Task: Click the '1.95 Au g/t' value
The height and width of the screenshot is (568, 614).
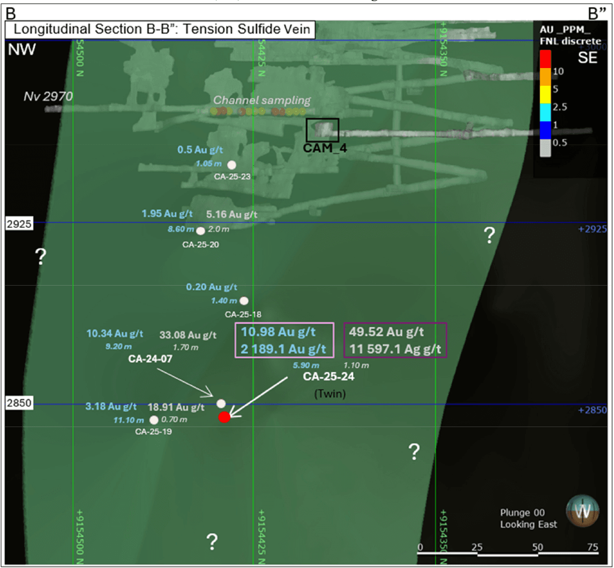Action: [167, 214]
